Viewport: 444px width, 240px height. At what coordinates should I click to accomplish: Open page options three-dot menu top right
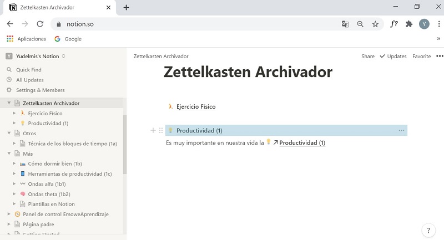pyautogui.click(x=440, y=56)
